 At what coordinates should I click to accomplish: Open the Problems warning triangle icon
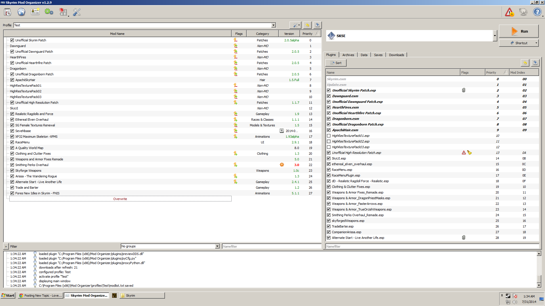click(x=509, y=12)
